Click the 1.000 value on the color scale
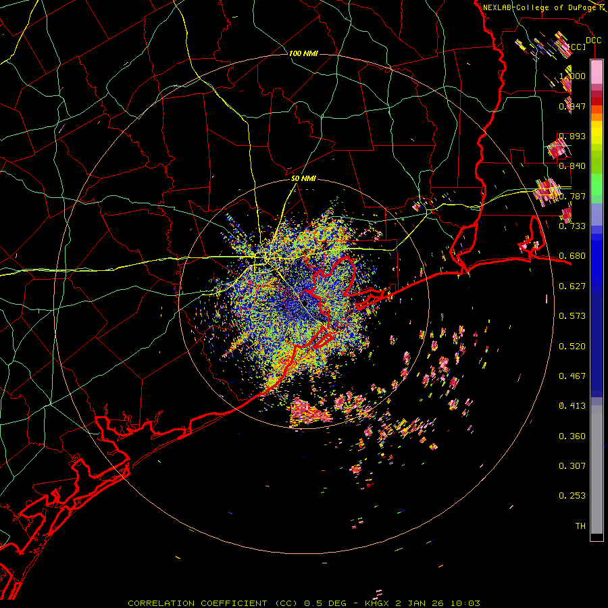608x608 pixels. coord(572,76)
